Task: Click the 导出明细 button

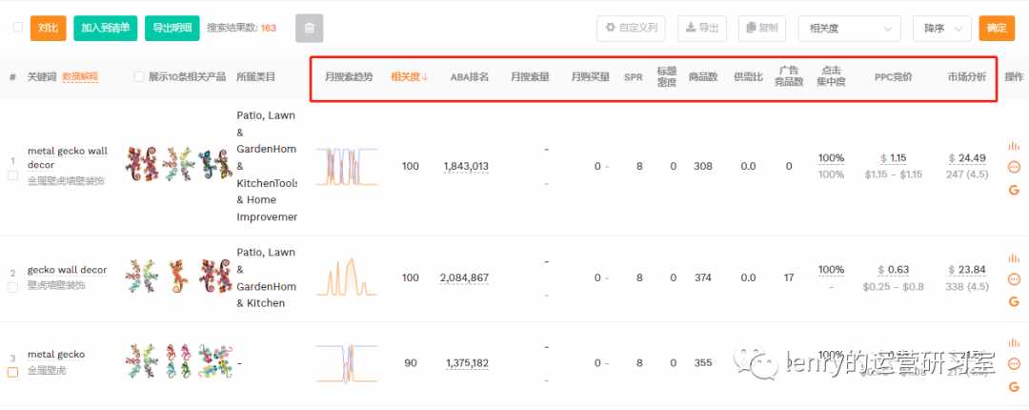Action: [x=171, y=29]
